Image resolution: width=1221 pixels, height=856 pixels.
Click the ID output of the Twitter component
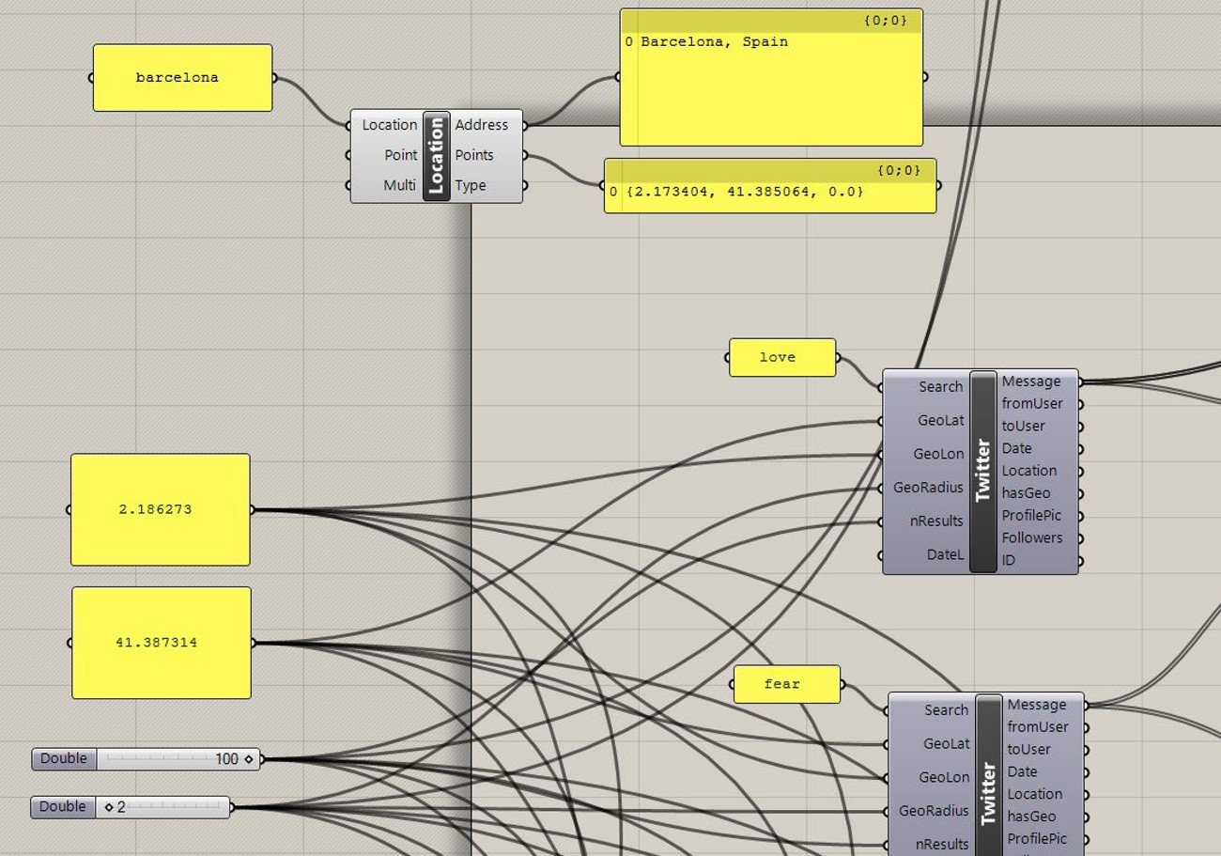tap(1008, 561)
